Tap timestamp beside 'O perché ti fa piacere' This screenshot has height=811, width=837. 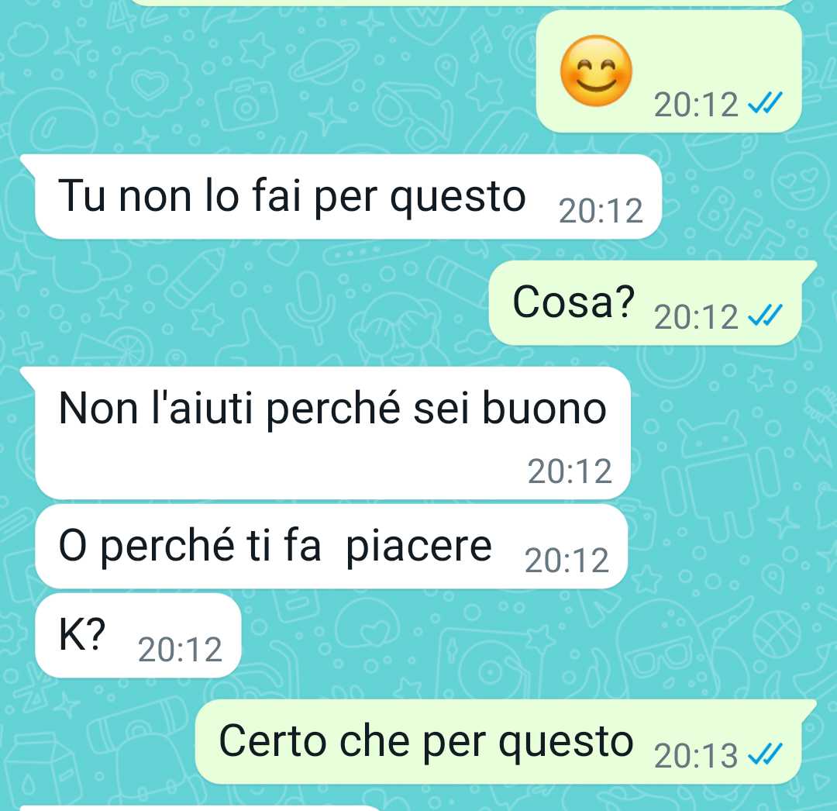point(567,561)
